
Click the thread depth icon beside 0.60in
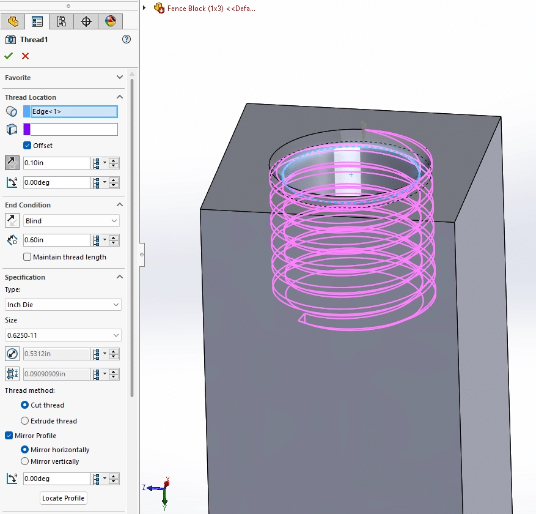tap(12, 240)
